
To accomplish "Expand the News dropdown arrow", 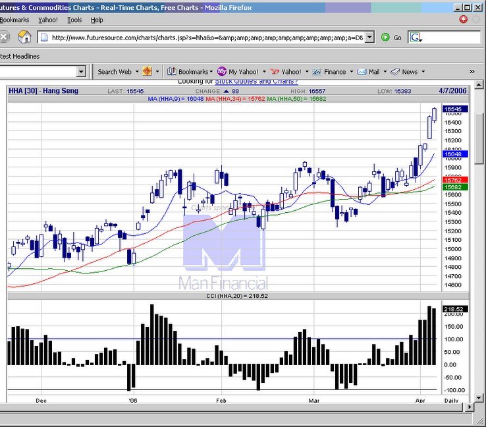I will tap(423, 72).
